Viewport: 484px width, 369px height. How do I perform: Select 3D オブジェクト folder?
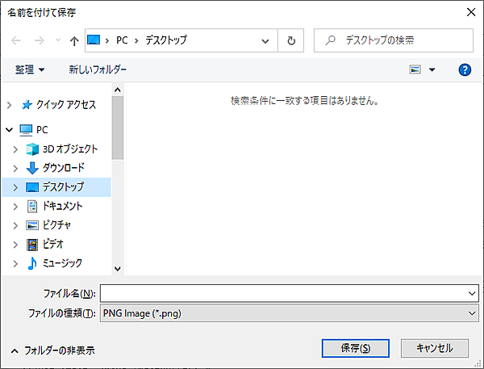point(70,149)
